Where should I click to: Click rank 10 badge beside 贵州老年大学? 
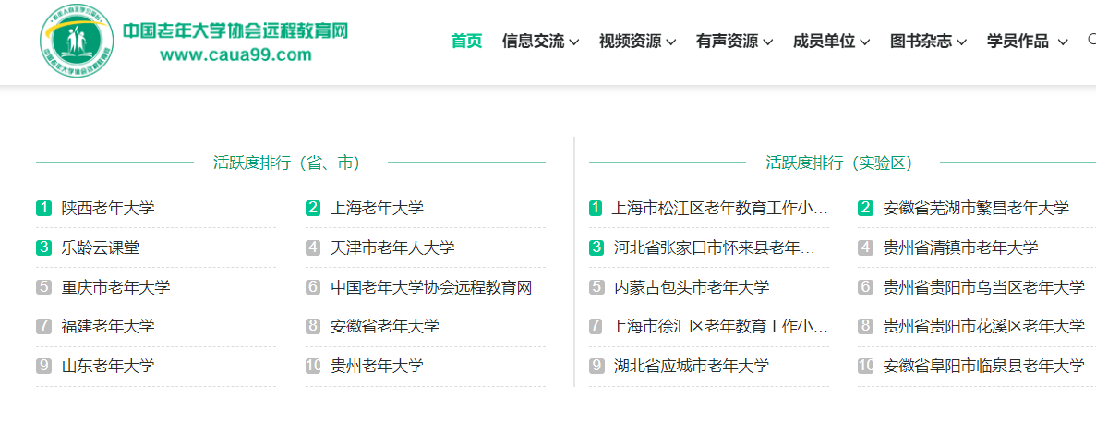[313, 366]
